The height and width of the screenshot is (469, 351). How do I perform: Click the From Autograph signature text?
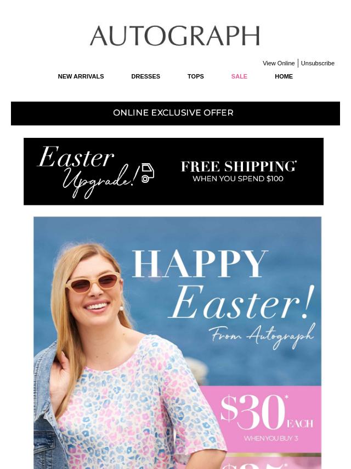[x=262, y=336]
